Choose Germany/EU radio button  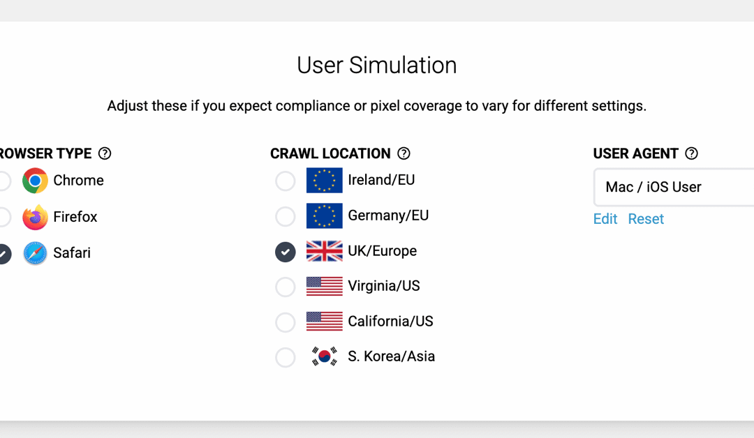(x=285, y=217)
